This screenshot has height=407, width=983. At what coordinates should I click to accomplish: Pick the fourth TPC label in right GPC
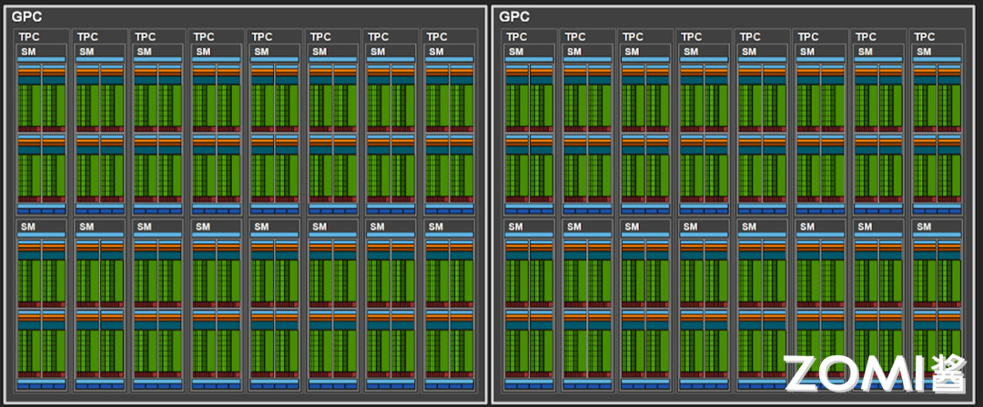(692, 37)
